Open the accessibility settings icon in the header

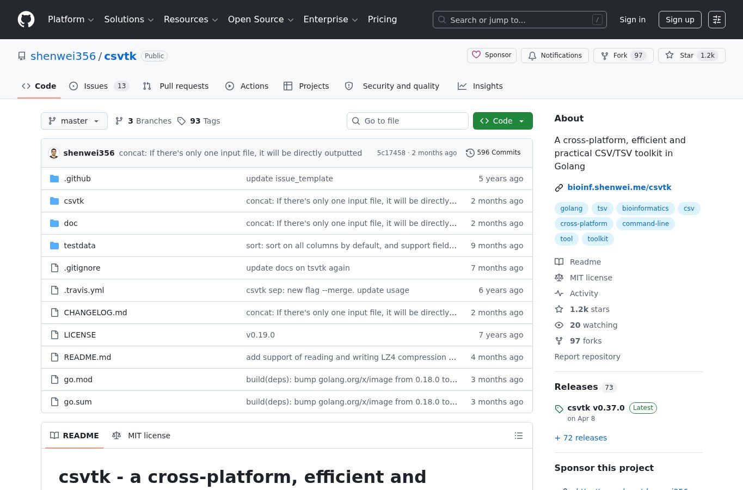(717, 20)
